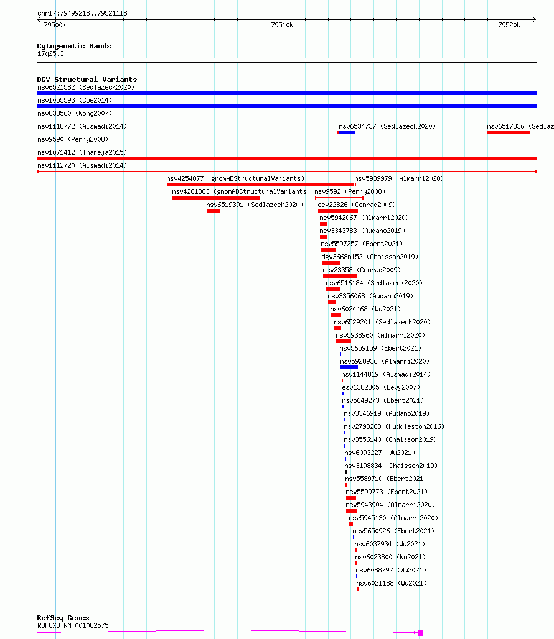The height and width of the screenshot is (639, 554).
Task: Click nsv3343783 (Audano2019) label
Action: [362, 230]
